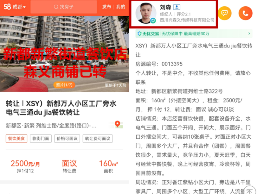Open the 照片(1/7) photo counter
Image resolution: width=257 pixels, height=194 pixels.
[x=64, y=85]
